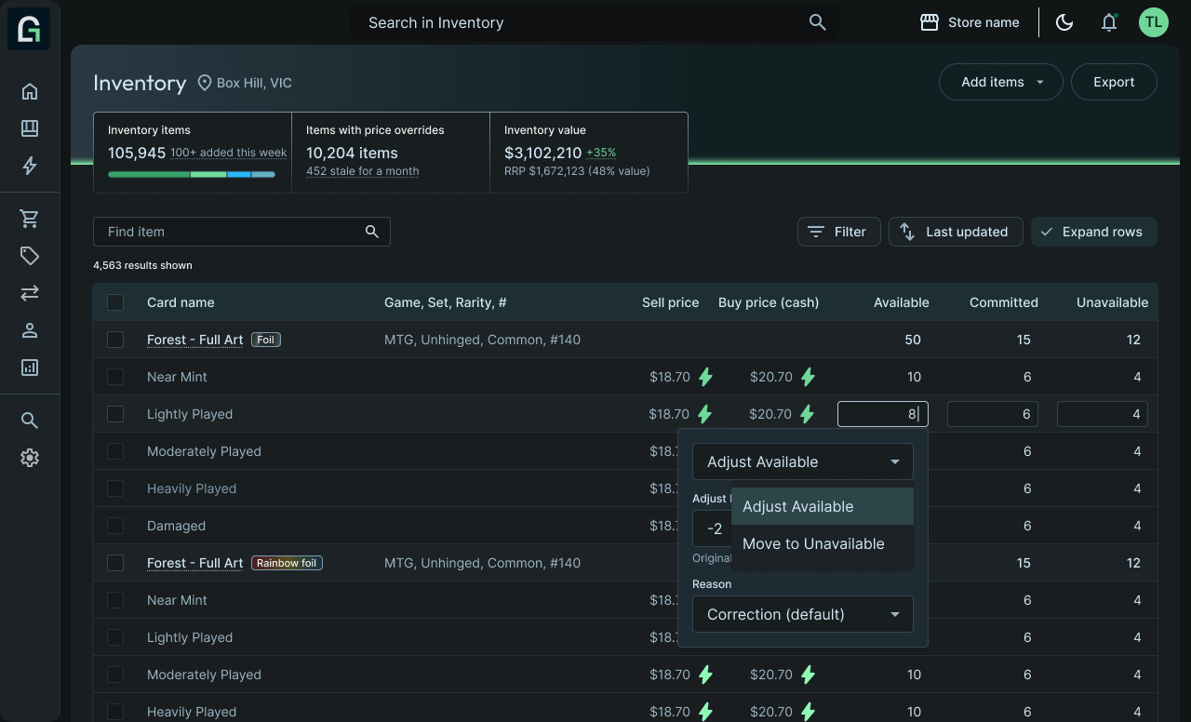Image resolution: width=1191 pixels, height=722 pixels.
Task: Toggle the Expand rows option
Action: [1093, 232]
